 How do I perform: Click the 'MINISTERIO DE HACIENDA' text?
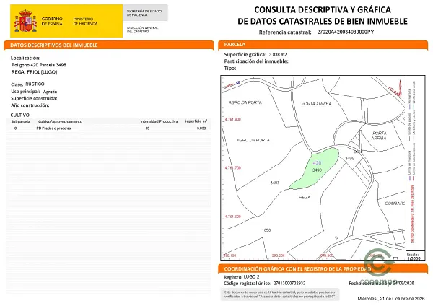click(85, 22)
